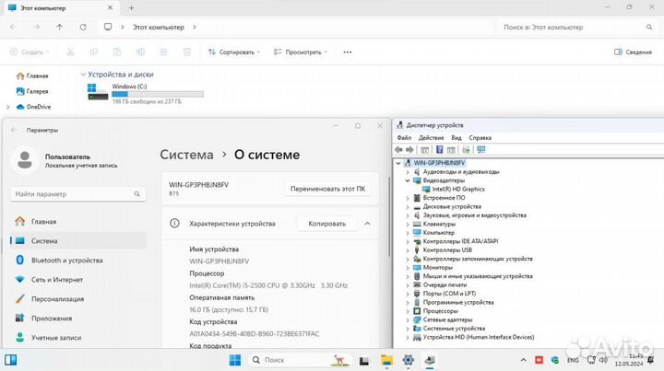664x371 pixels.
Task: Select the Мониторы tree row
Action: pyautogui.click(x=433, y=268)
